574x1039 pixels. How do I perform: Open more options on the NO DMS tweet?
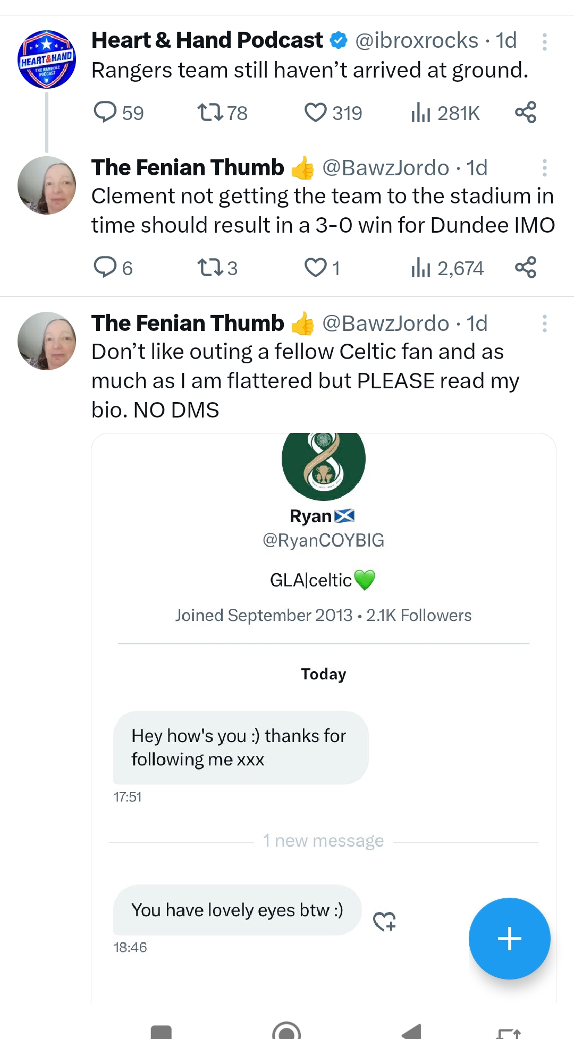544,323
